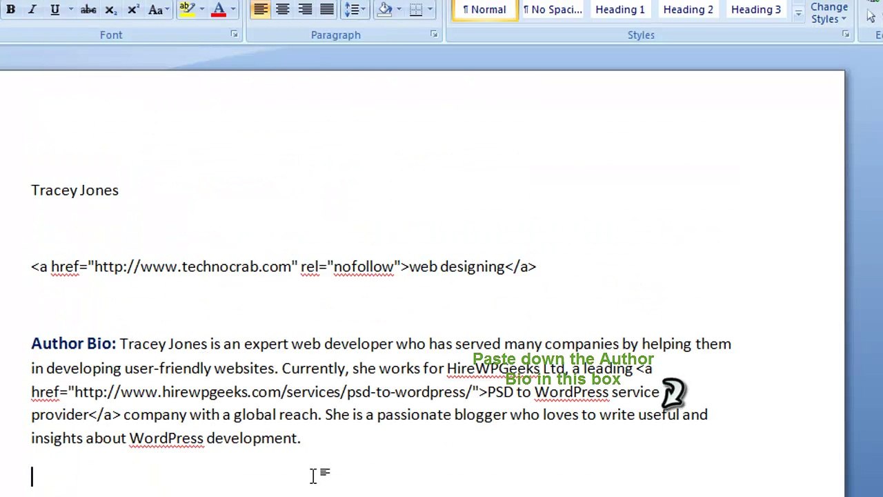The height and width of the screenshot is (497, 883).
Task: Click the word 'nofollow' in the document
Action: [364, 267]
